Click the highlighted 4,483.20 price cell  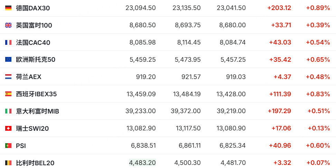tap(142, 162)
